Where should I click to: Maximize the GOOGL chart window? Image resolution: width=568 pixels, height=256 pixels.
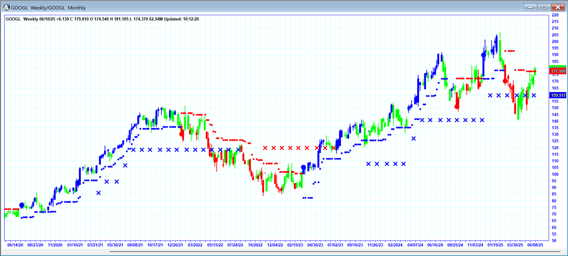coord(544,7)
